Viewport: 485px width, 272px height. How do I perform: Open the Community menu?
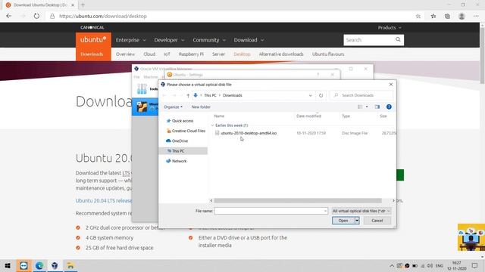pyautogui.click(x=209, y=40)
